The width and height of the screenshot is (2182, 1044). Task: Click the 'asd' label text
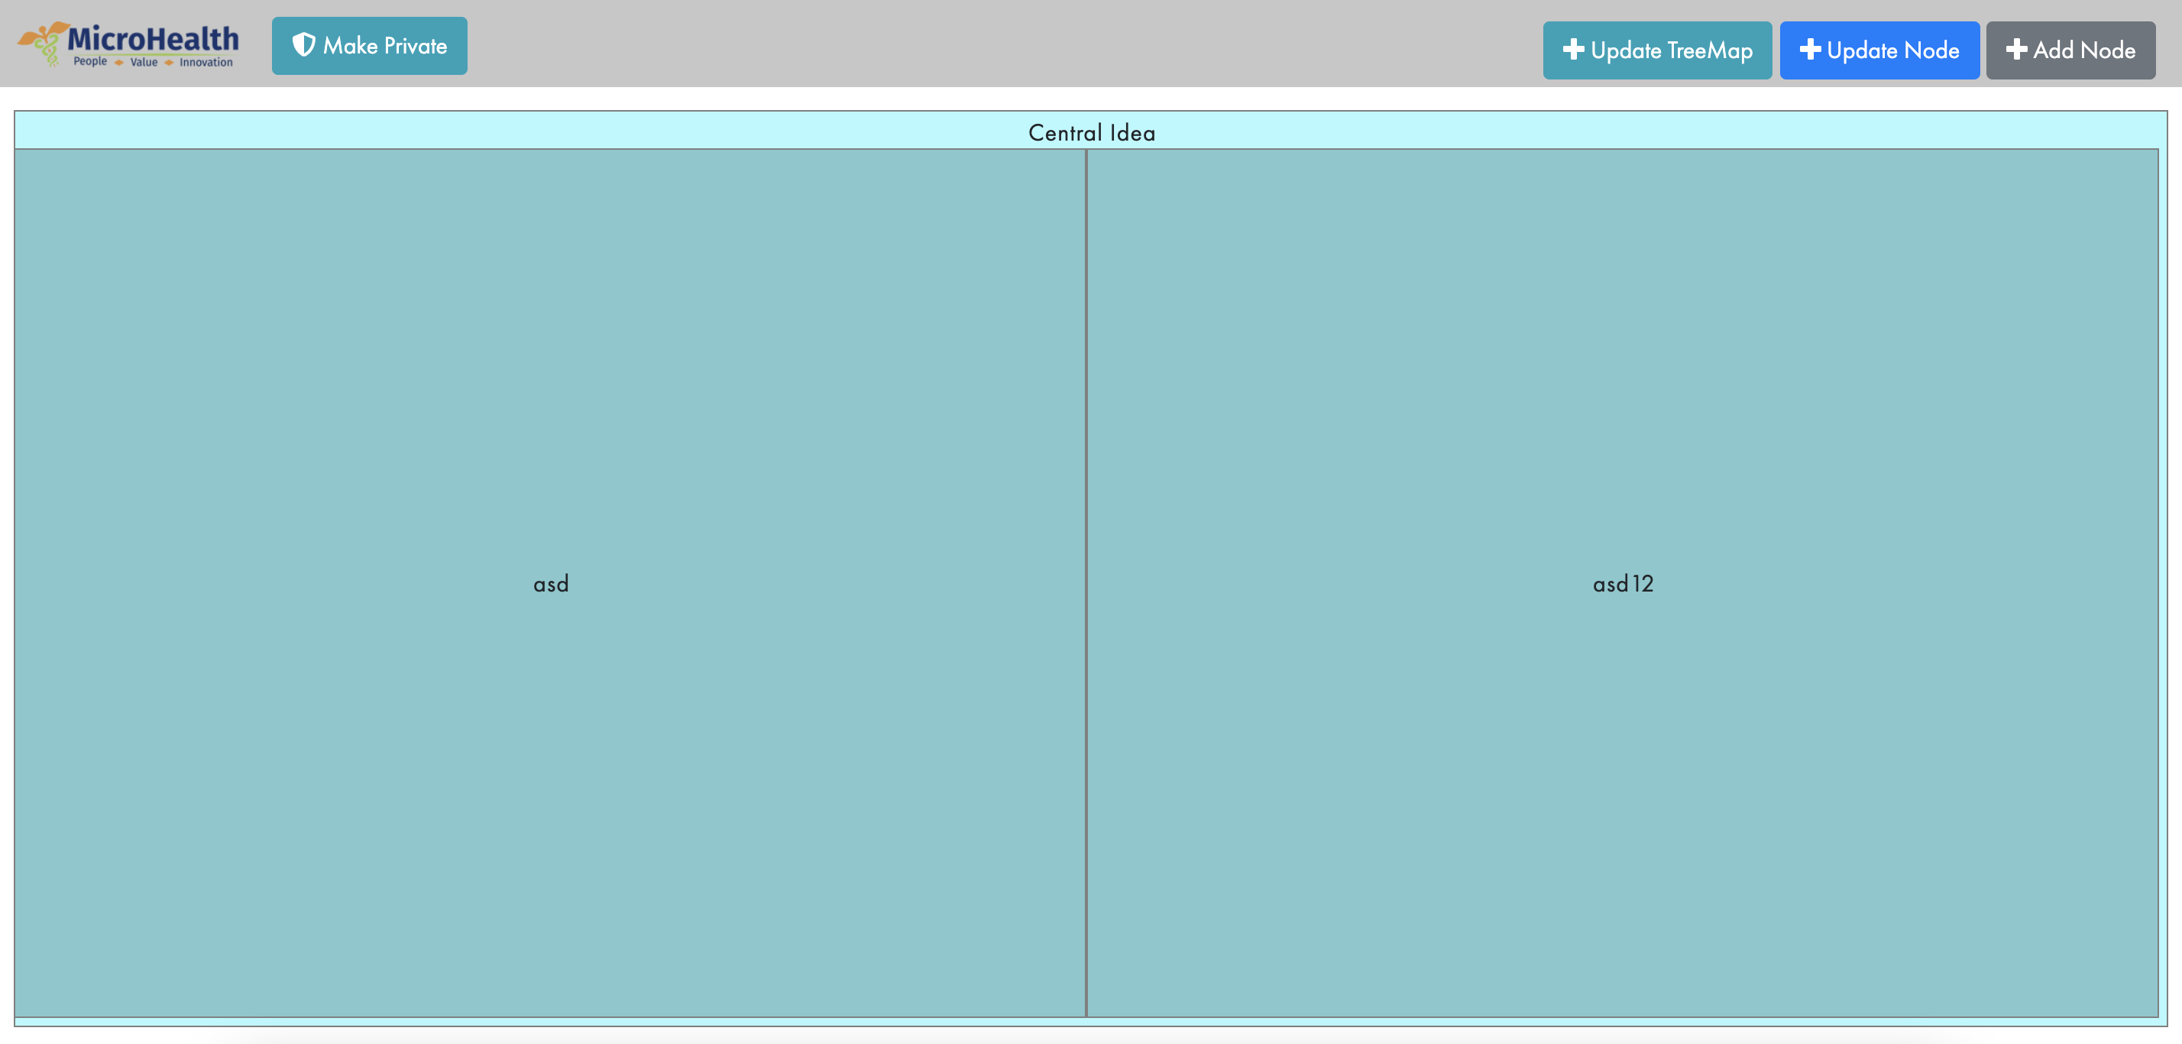[550, 582]
